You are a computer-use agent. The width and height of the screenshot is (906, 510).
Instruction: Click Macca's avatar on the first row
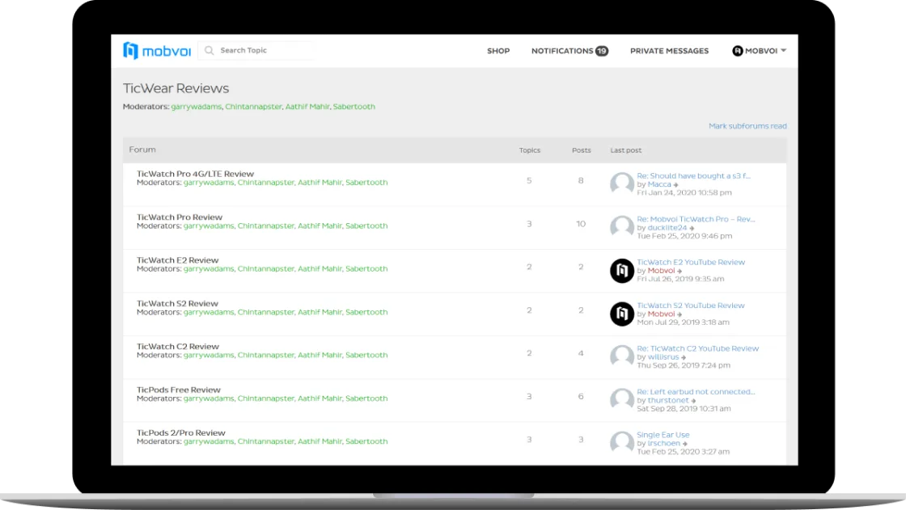pyautogui.click(x=621, y=184)
